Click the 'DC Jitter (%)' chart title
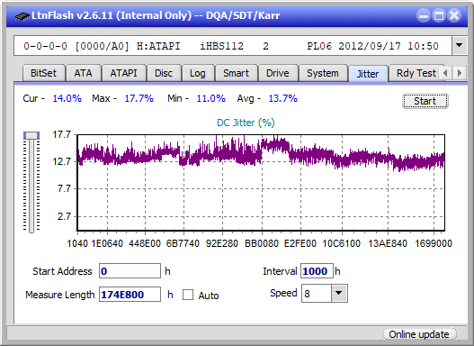This screenshot has width=474, height=346. (x=246, y=123)
